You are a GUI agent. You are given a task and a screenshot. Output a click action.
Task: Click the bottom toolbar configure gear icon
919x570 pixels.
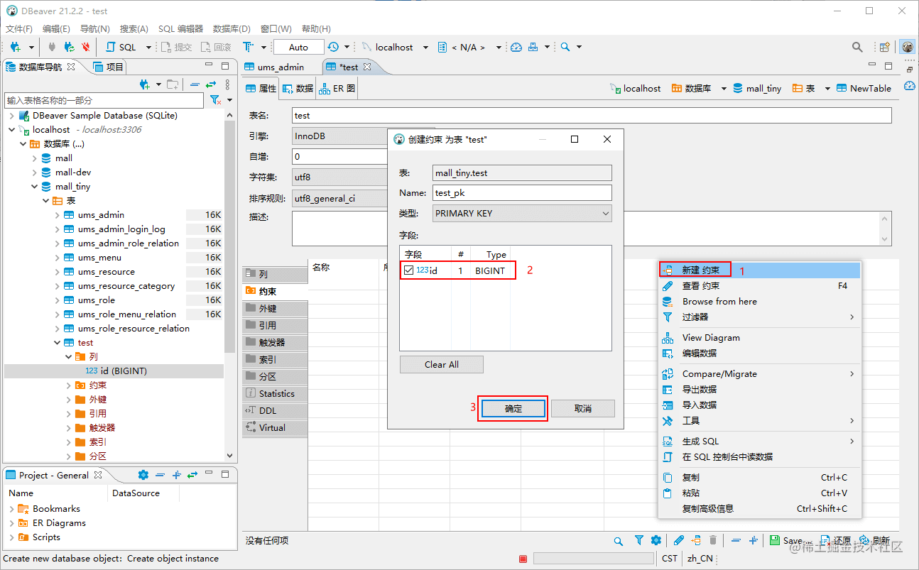[x=656, y=541]
